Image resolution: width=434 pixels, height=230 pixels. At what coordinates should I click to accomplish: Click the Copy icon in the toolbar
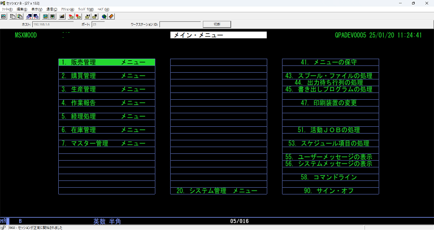tap(12, 16)
